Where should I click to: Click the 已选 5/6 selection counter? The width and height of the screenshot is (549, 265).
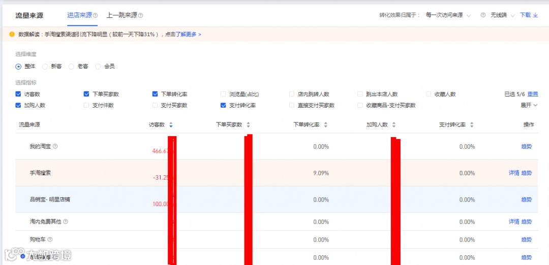pyautogui.click(x=514, y=94)
